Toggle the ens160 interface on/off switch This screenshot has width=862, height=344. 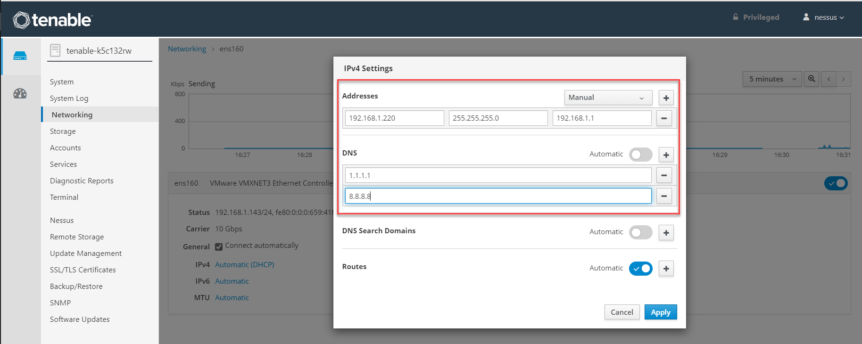point(836,183)
